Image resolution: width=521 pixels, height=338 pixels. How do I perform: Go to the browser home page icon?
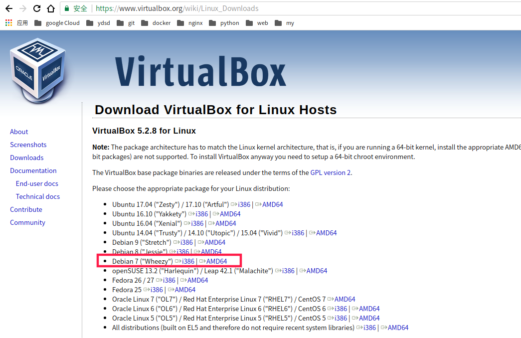click(51, 8)
